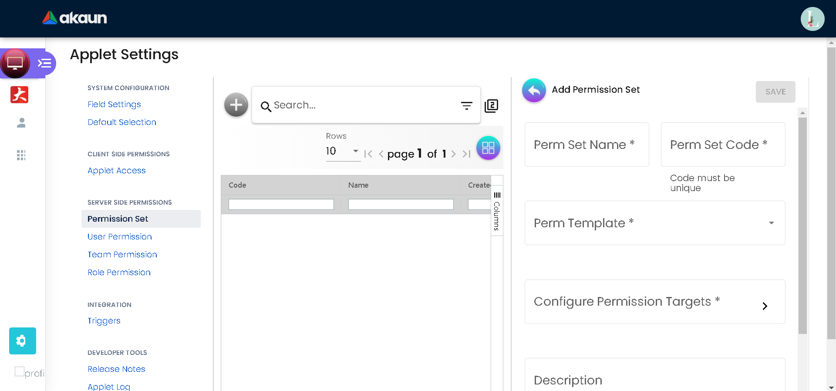Click the back arrow beside Add Permission Set
The image size is (836, 391).
click(534, 90)
